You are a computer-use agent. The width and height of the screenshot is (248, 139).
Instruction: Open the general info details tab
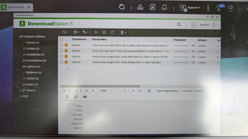(x=67, y=97)
